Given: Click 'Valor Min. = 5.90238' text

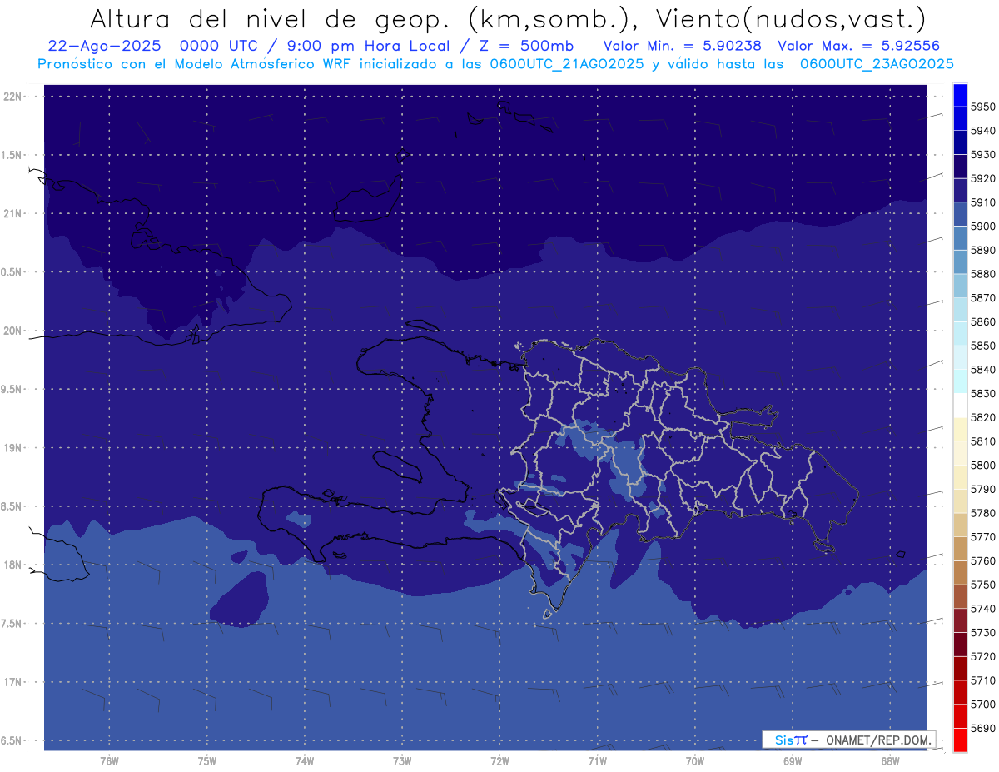Looking at the screenshot, I should click(x=683, y=46).
